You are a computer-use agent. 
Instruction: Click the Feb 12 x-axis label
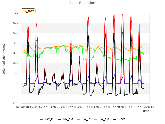(x=141, y=107)
